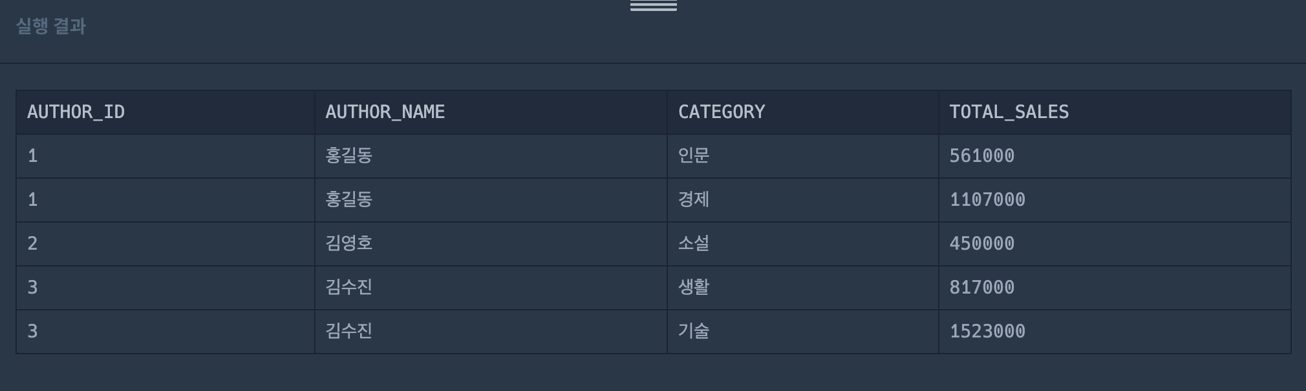Click the resize handle above the results panel
The width and height of the screenshot is (1306, 391).
click(x=653, y=6)
